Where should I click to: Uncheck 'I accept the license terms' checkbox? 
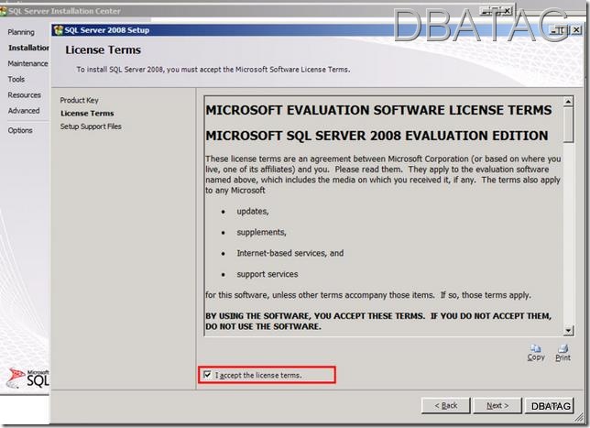[x=207, y=375]
